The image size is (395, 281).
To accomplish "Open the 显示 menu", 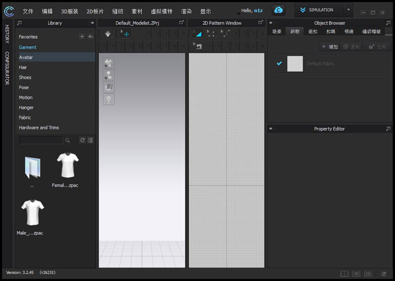I will [205, 12].
